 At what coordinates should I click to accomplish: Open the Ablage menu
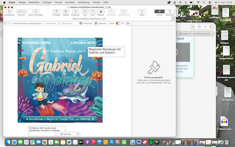point(22,2)
